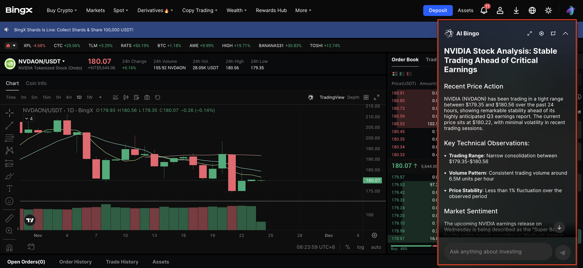
Task: Expand the NVDAON/USDT pair selector
Action: point(41,61)
